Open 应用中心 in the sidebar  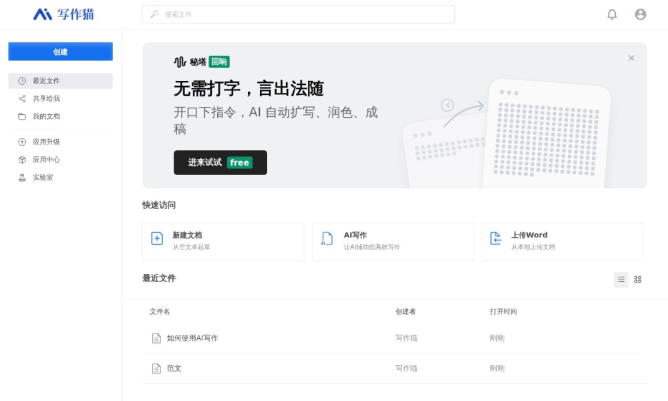61,160
